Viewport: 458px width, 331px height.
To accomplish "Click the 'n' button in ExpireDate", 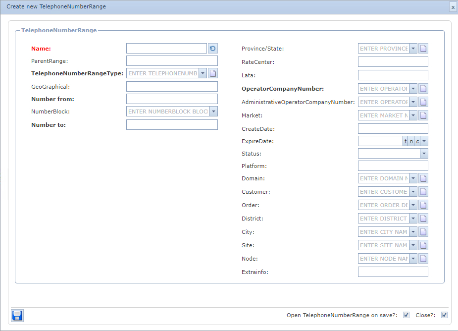I will point(411,141).
